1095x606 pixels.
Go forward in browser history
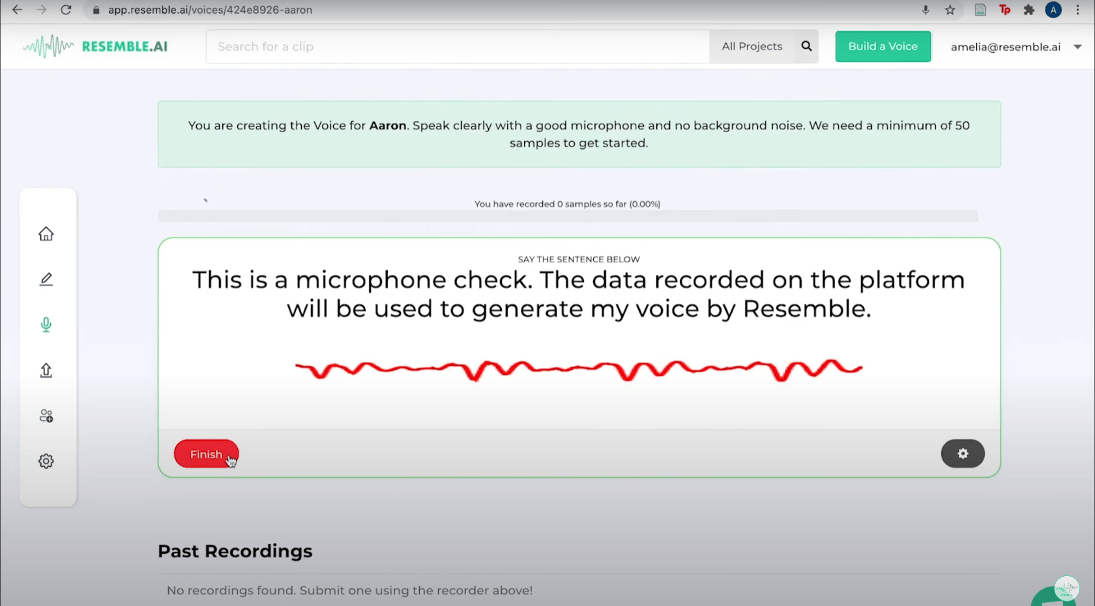point(41,10)
